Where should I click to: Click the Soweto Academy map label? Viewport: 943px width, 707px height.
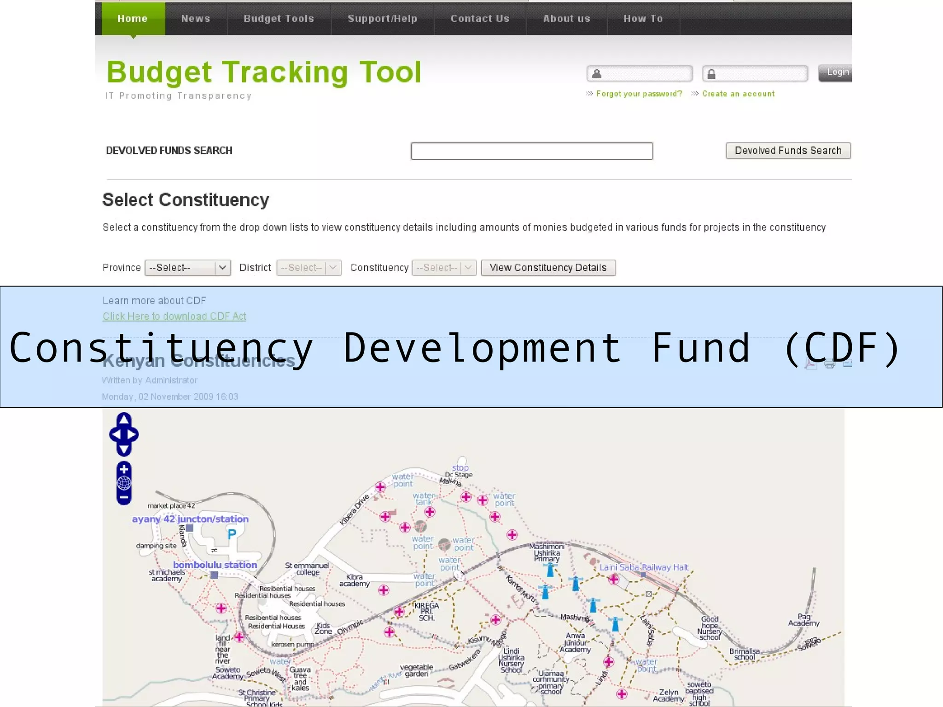pos(228,673)
